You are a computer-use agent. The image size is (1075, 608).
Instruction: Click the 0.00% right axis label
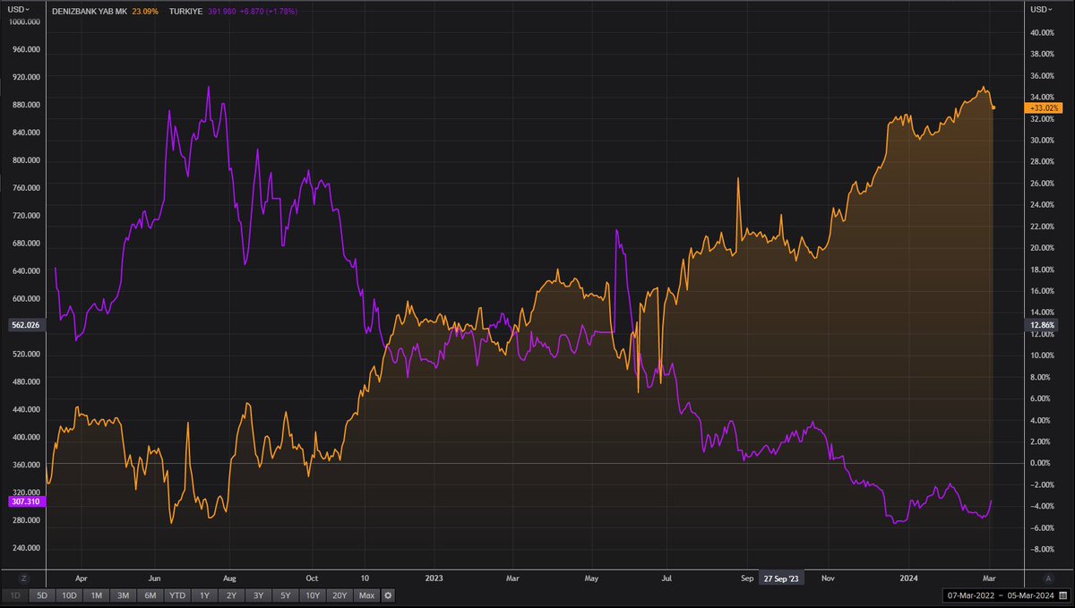coord(1039,463)
